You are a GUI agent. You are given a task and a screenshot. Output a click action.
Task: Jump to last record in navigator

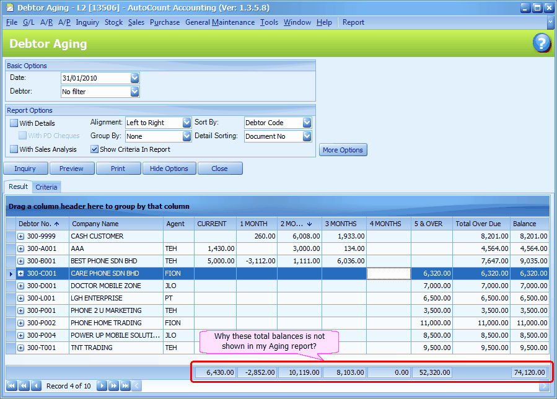pyautogui.click(x=125, y=386)
